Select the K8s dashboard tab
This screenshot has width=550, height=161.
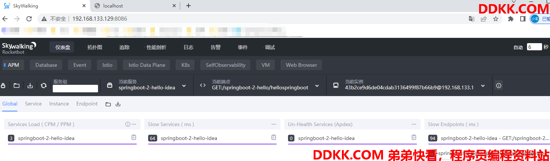185,65
